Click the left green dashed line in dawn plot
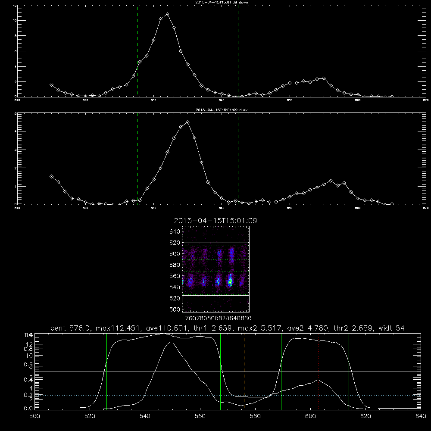The width and height of the screenshot is (431, 431). click(x=137, y=51)
